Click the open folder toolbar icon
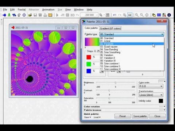 30,15
